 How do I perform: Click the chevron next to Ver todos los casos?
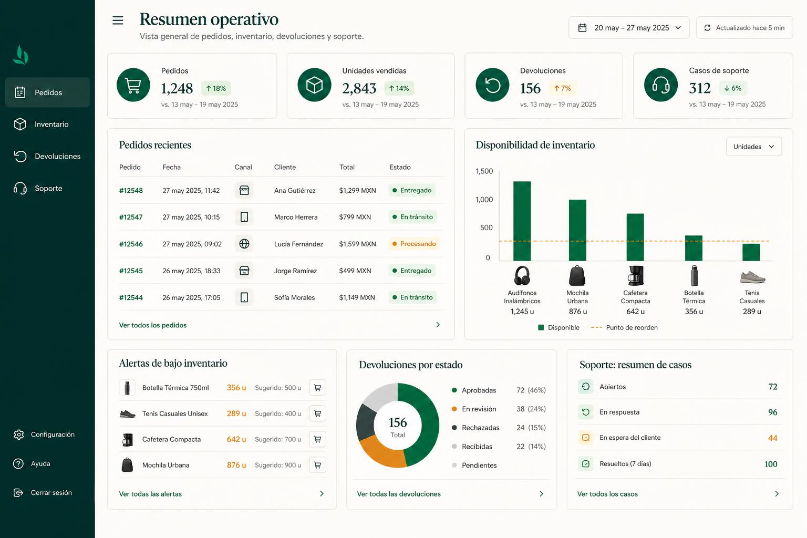click(x=777, y=494)
